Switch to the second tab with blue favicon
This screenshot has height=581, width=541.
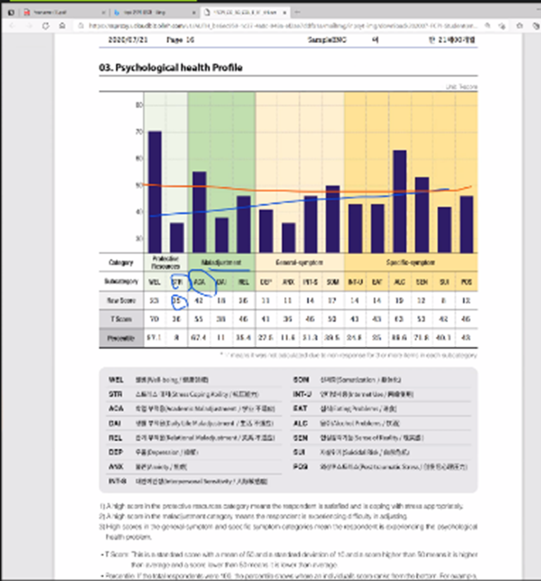point(154,13)
